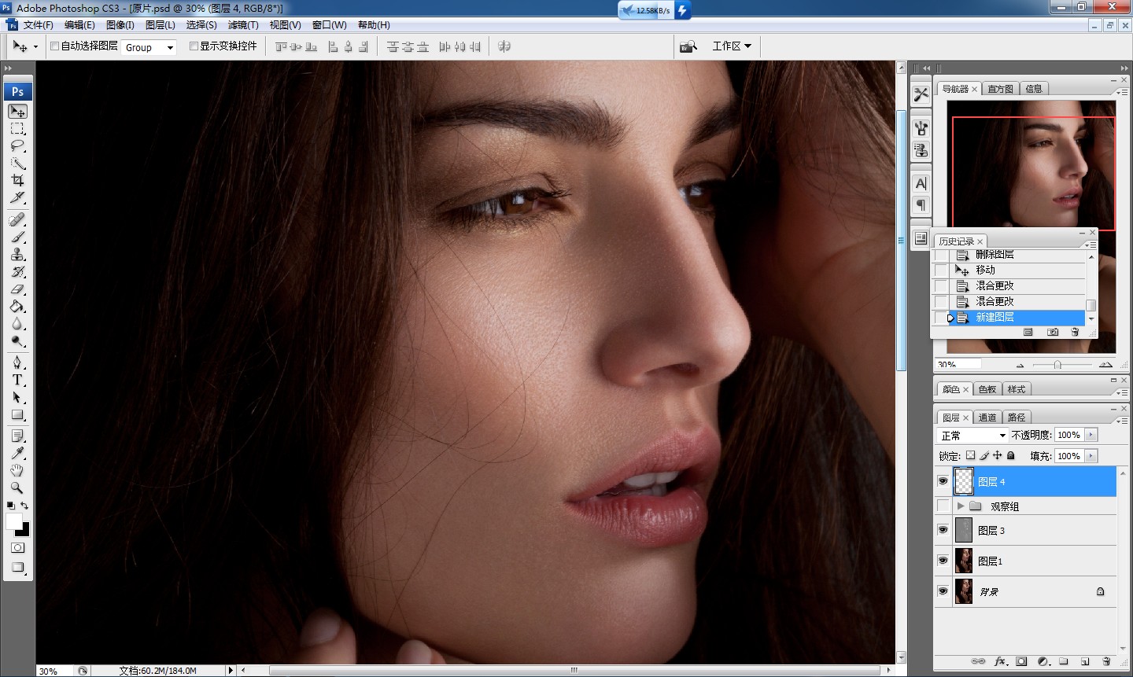Image resolution: width=1133 pixels, height=677 pixels.
Task: Toggle Quick Mask mode
Action: coord(17,547)
